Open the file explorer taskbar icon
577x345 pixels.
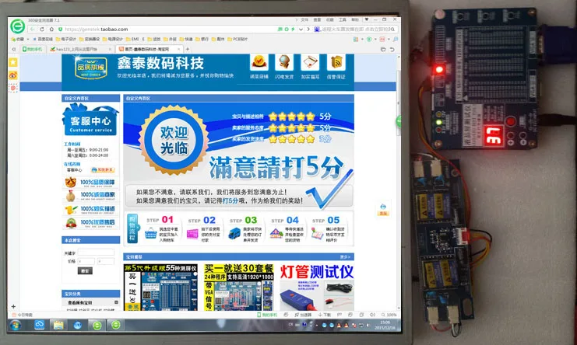click(x=58, y=325)
